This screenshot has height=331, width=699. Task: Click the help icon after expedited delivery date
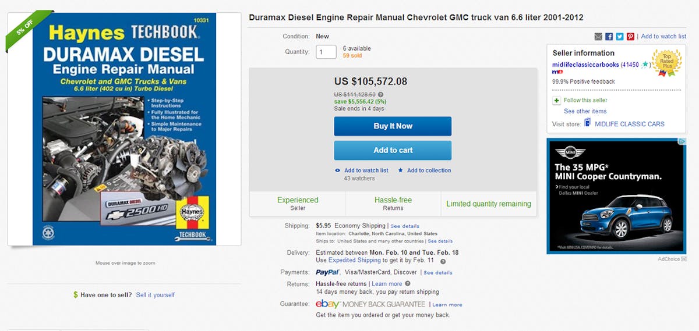pos(443,261)
